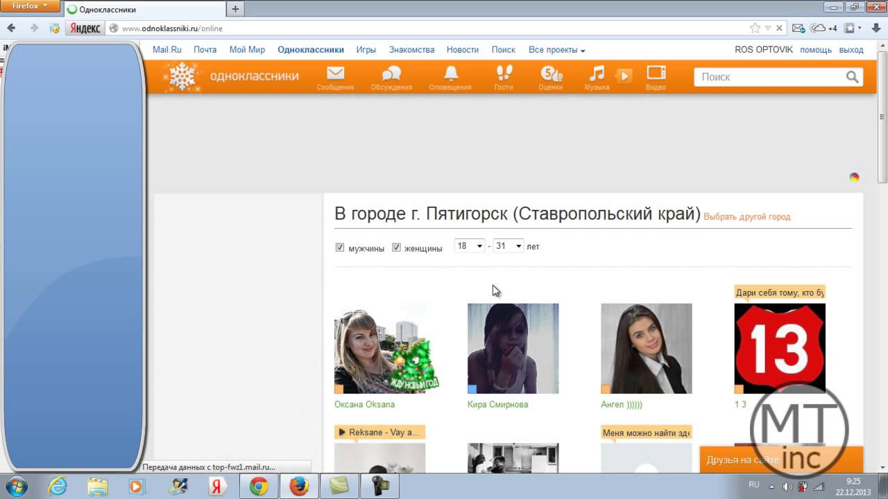Click the Одноклассники snowflake logo
The width and height of the screenshot is (888, 499).
[x=183, y=76]
